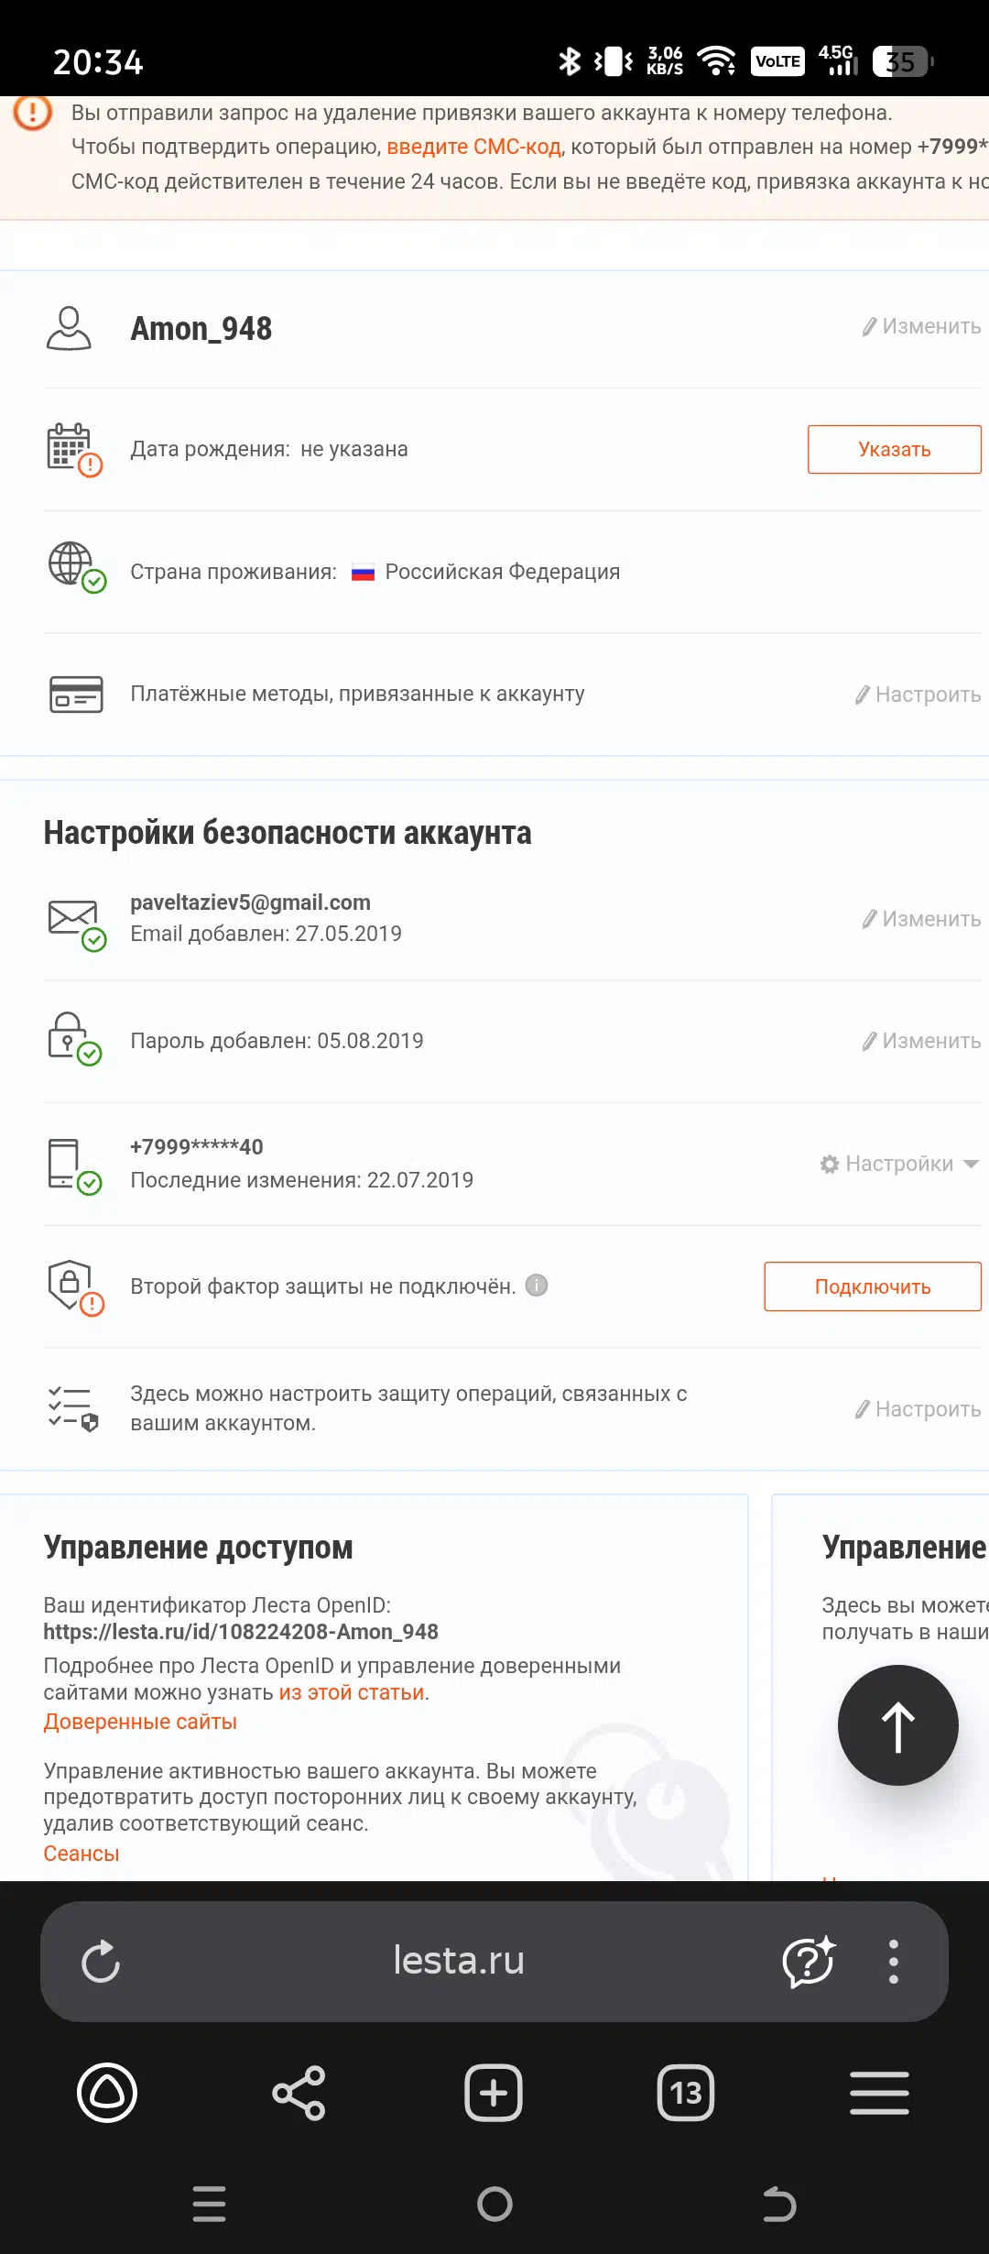The image size is (989, 2254).
Task: Click Изменить next to the email address
Action: 921,919
